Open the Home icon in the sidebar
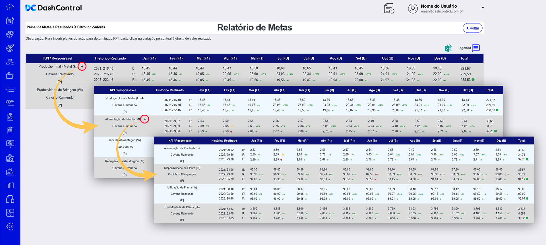This screenshot has width=546, height=245. pyautogui.click(x=10, y=7)
